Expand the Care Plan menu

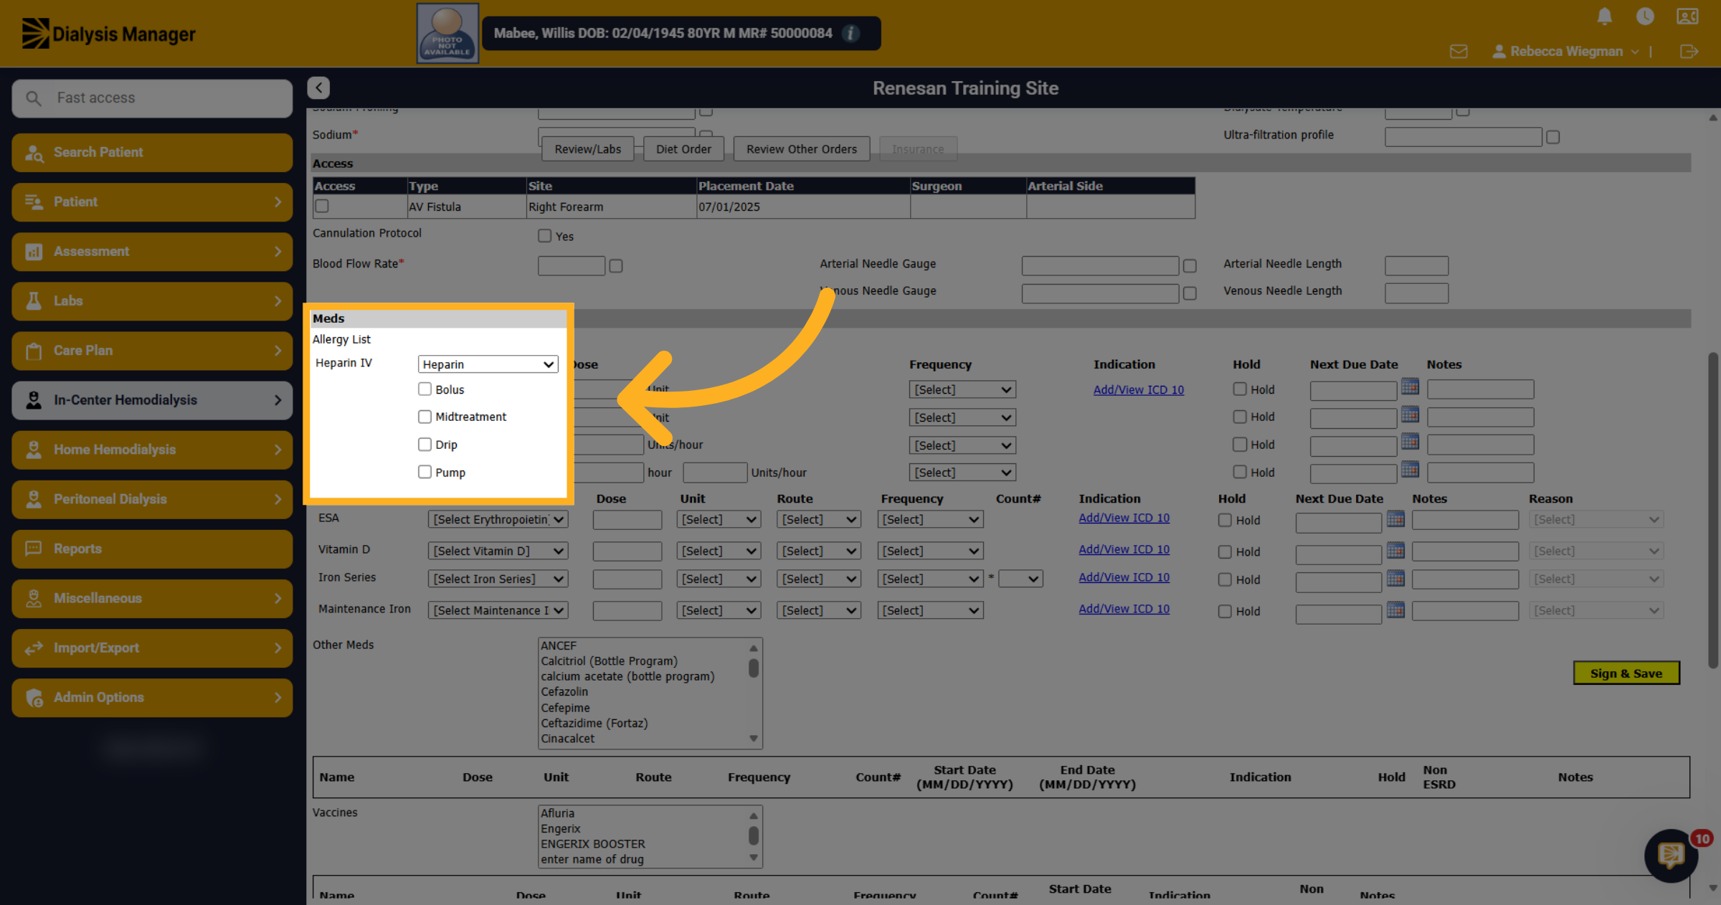152,351
